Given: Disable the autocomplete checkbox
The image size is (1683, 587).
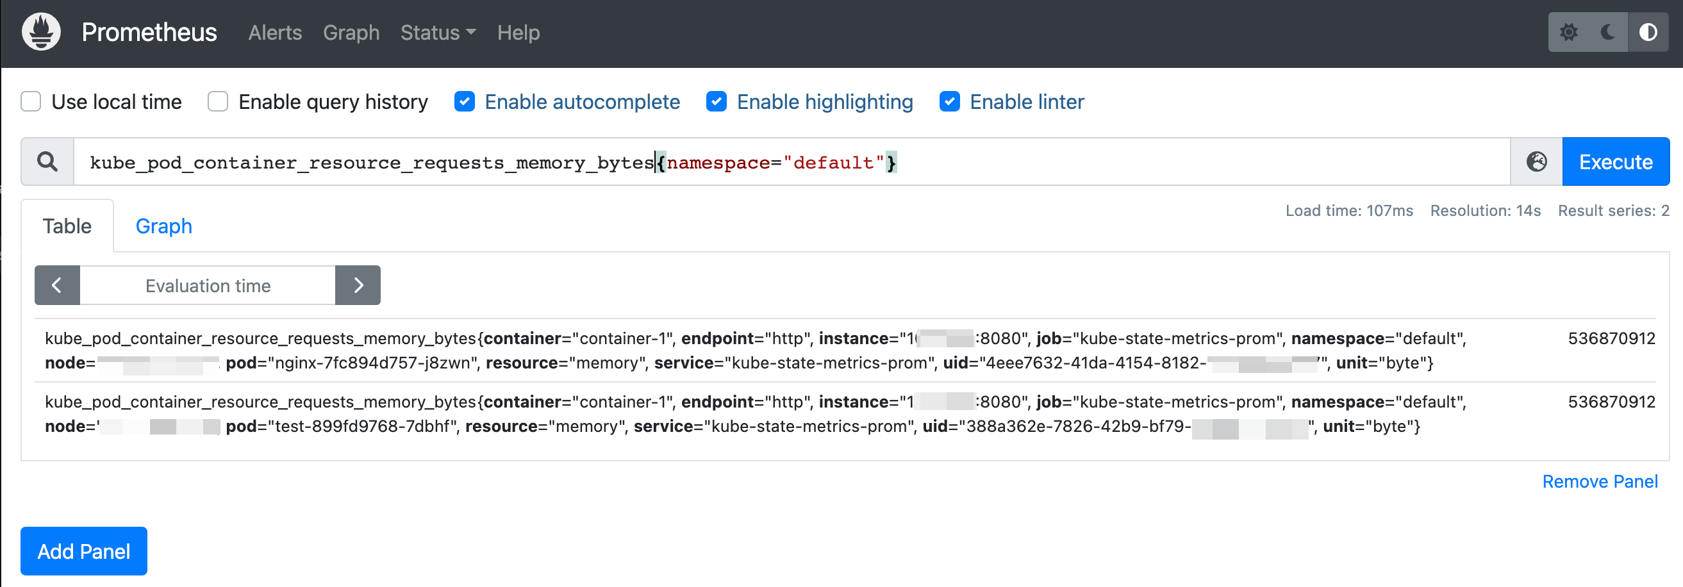Looking at the screenshot, I should [x=464, y=102].
